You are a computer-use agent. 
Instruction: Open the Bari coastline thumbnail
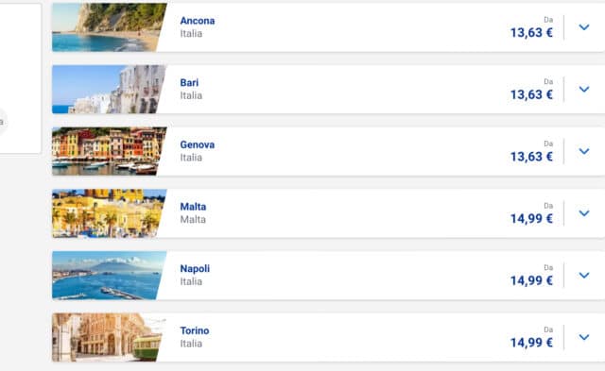pyautogui.click(x=110, y=89)
